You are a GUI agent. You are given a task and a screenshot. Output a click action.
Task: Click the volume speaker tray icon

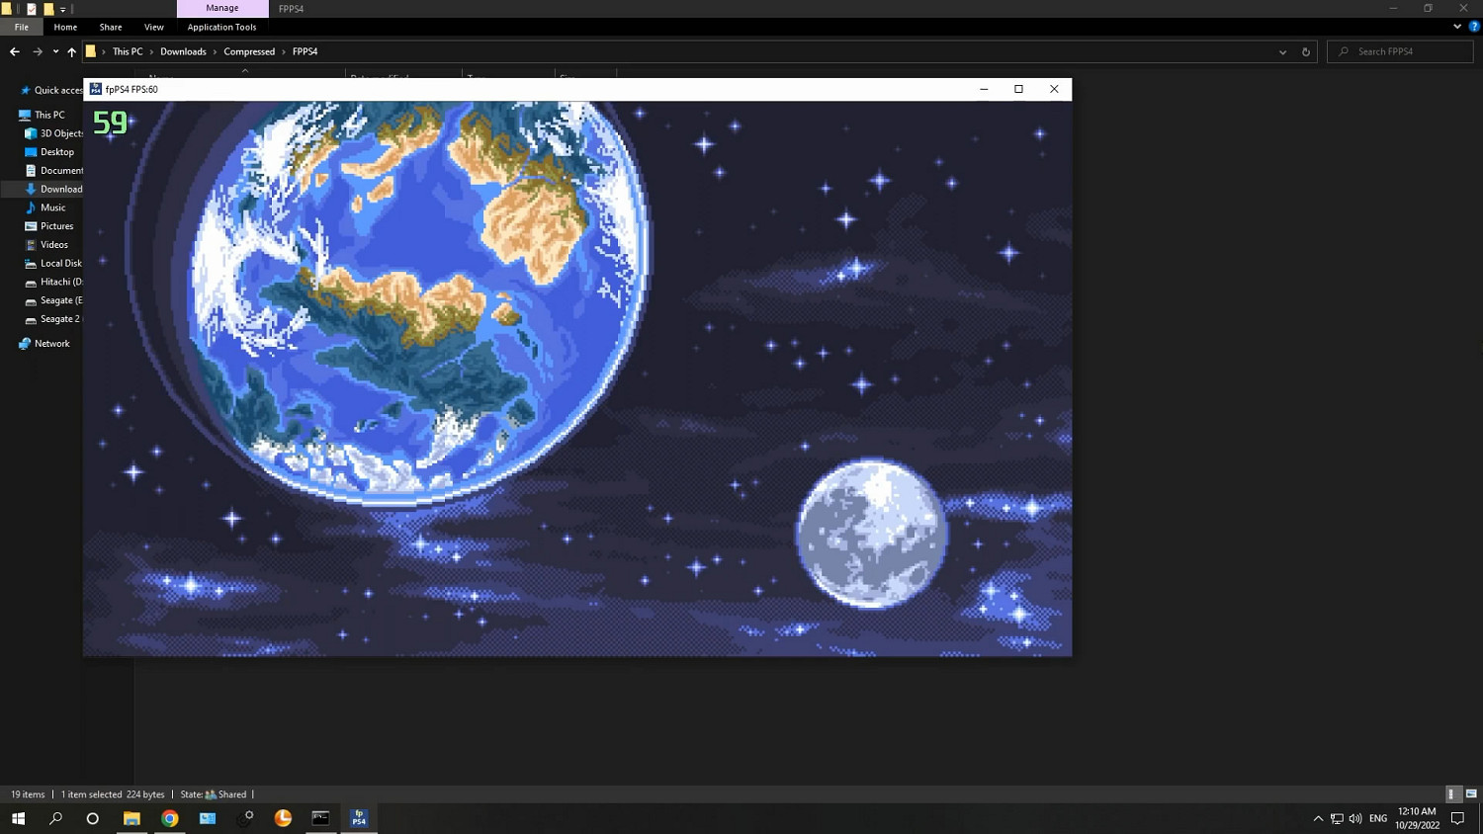pos(1355,818)
